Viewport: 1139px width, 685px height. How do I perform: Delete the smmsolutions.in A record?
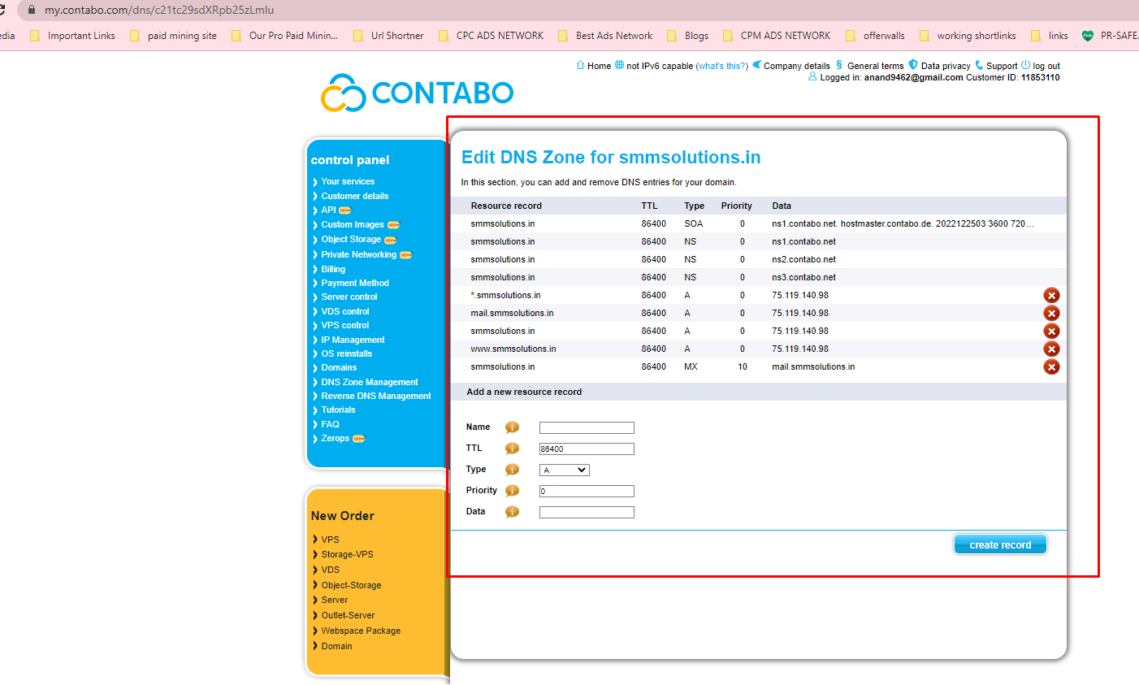click(1051, 332)
